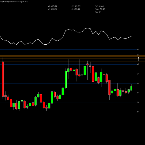Viewport: 145px width, 145px height.
Task: Click the 21 price axis label
Action: pyautogui.click(x=138, y=112)
